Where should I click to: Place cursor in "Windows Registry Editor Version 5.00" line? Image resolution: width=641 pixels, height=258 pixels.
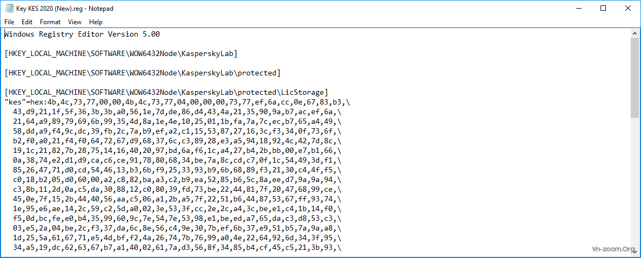(x=82, y=34)
